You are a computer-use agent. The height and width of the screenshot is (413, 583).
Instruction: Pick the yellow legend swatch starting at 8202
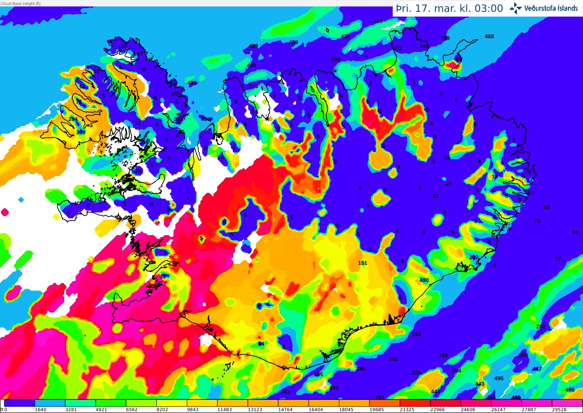coord(172,403)
